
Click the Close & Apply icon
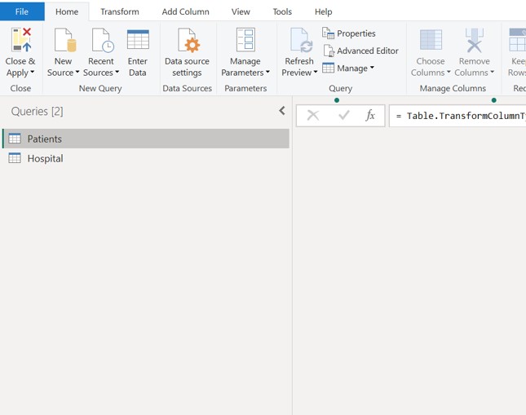point(20,41)
